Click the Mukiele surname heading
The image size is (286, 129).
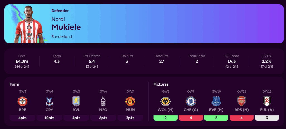point(66,27)
